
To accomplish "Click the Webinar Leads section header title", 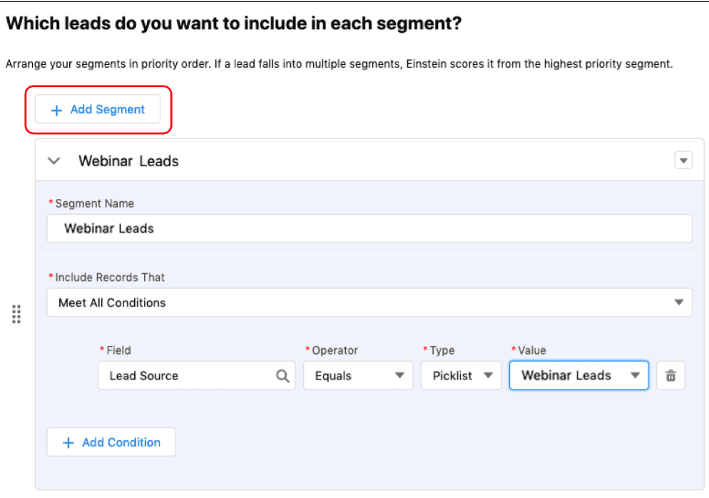I will [x=128, y=161].
